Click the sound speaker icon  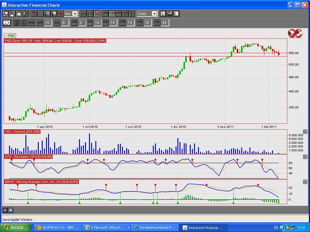(25, 14)
